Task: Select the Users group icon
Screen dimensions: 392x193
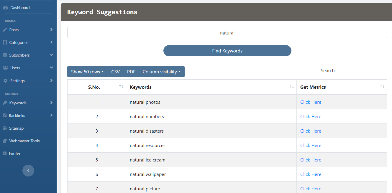Action: pos(5,68)
